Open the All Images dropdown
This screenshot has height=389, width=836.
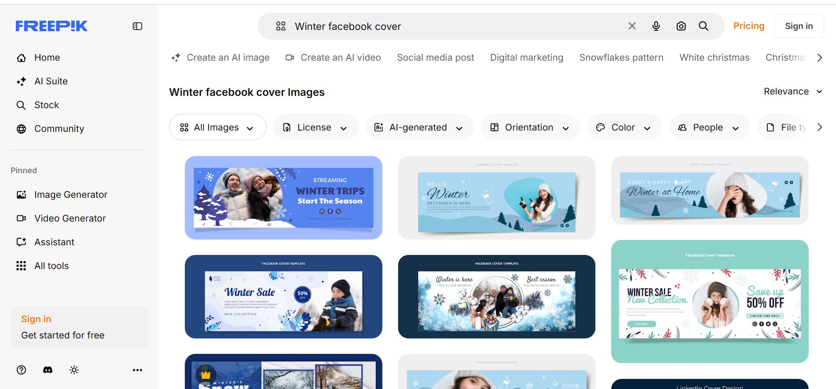[217, 127]
